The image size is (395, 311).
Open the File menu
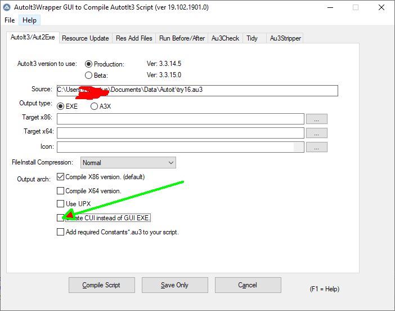10,20
